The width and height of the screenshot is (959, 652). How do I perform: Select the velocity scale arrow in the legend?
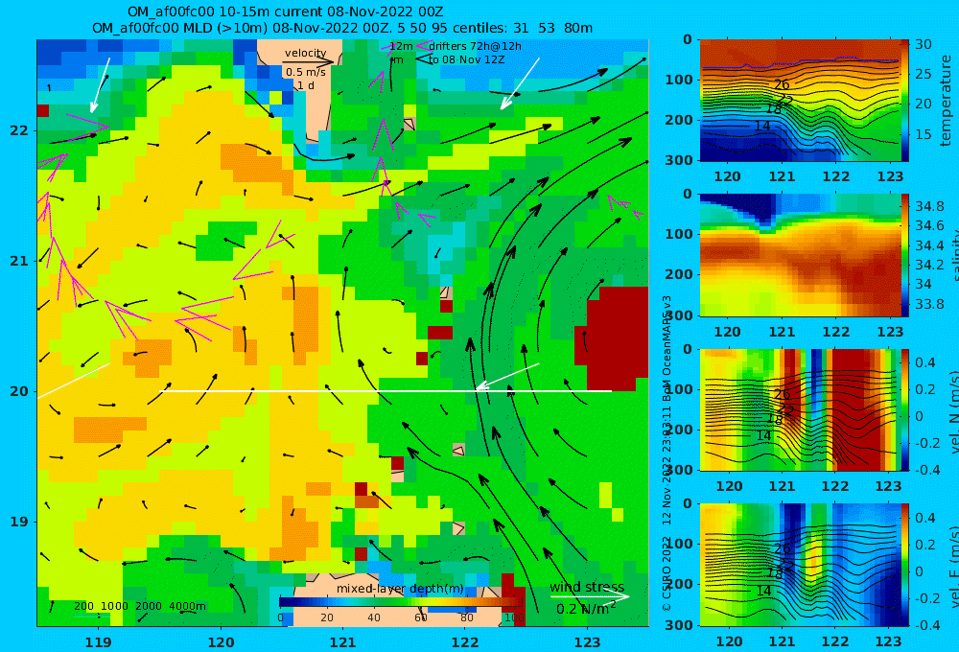point(308,61)
